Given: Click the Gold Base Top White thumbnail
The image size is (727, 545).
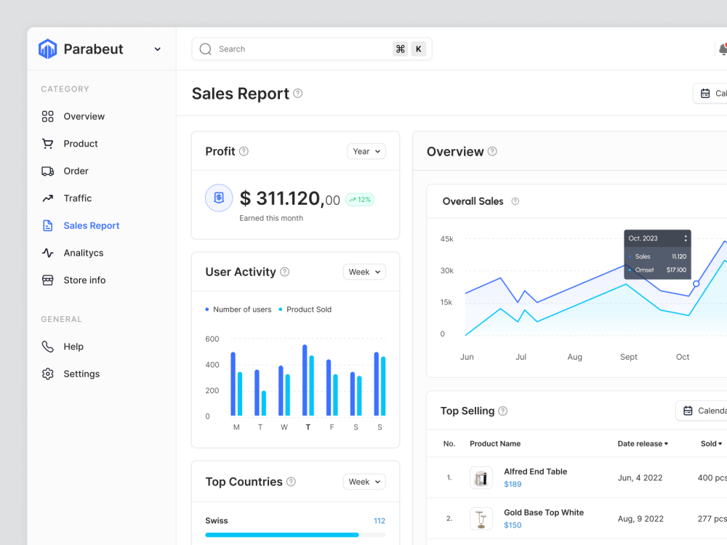Looking at the screenshot, I should tap(481, 519).
